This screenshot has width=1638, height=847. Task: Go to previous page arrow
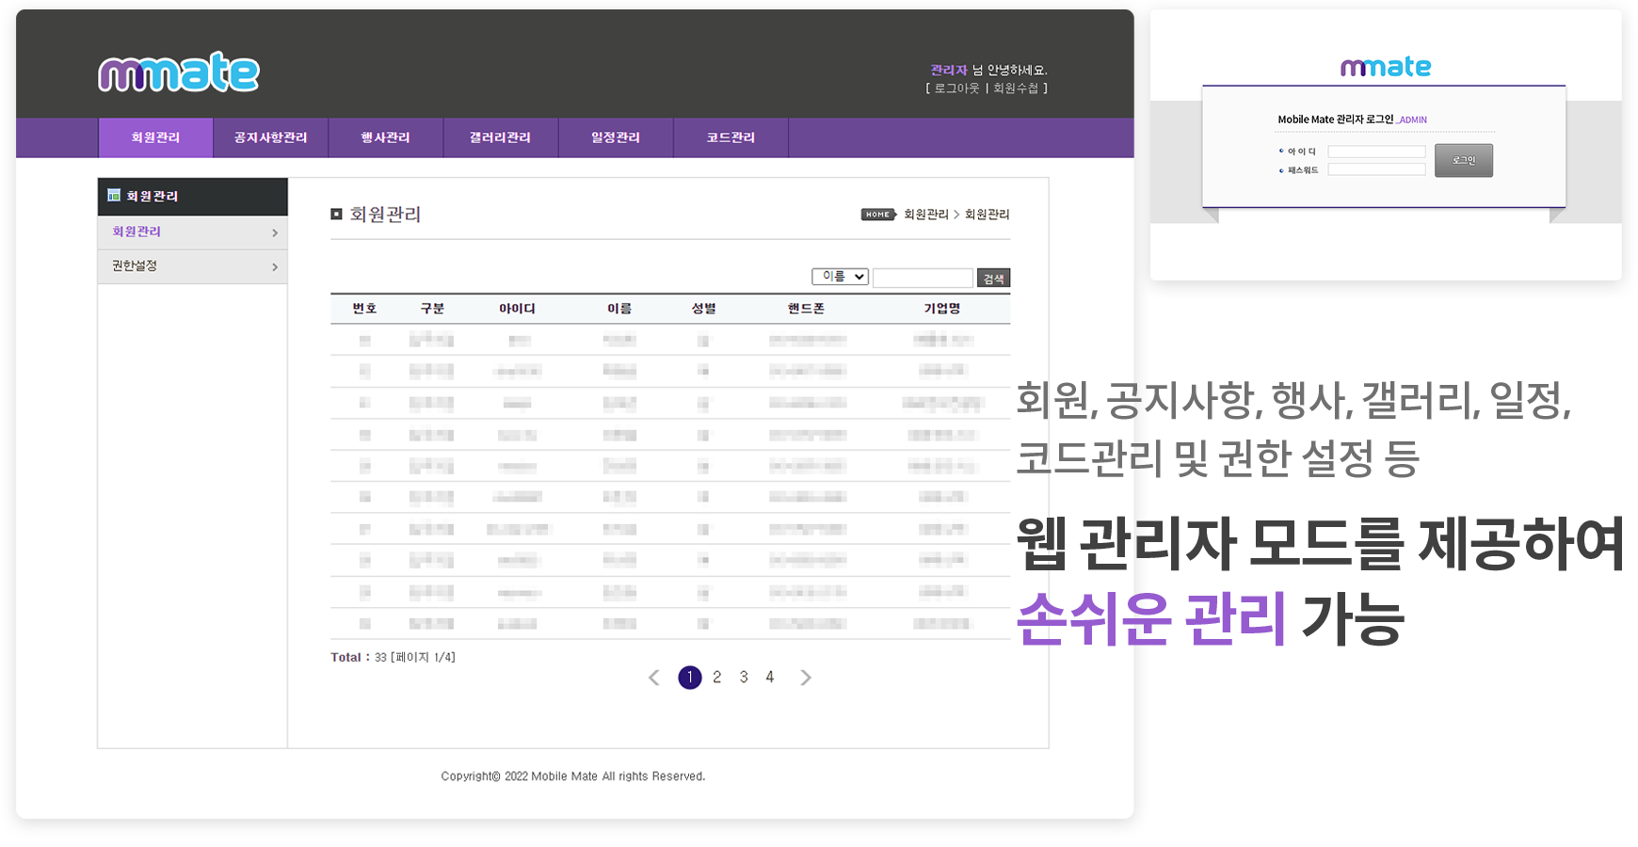pyautogui.click(x=654, y=678)
